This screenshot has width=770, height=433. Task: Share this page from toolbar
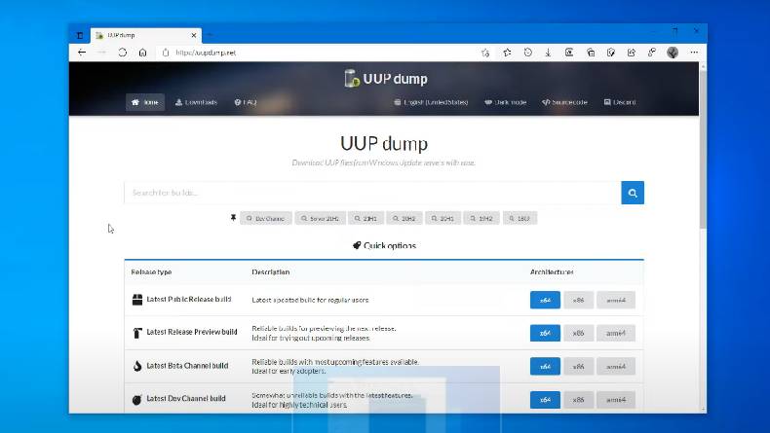(632, 53)
